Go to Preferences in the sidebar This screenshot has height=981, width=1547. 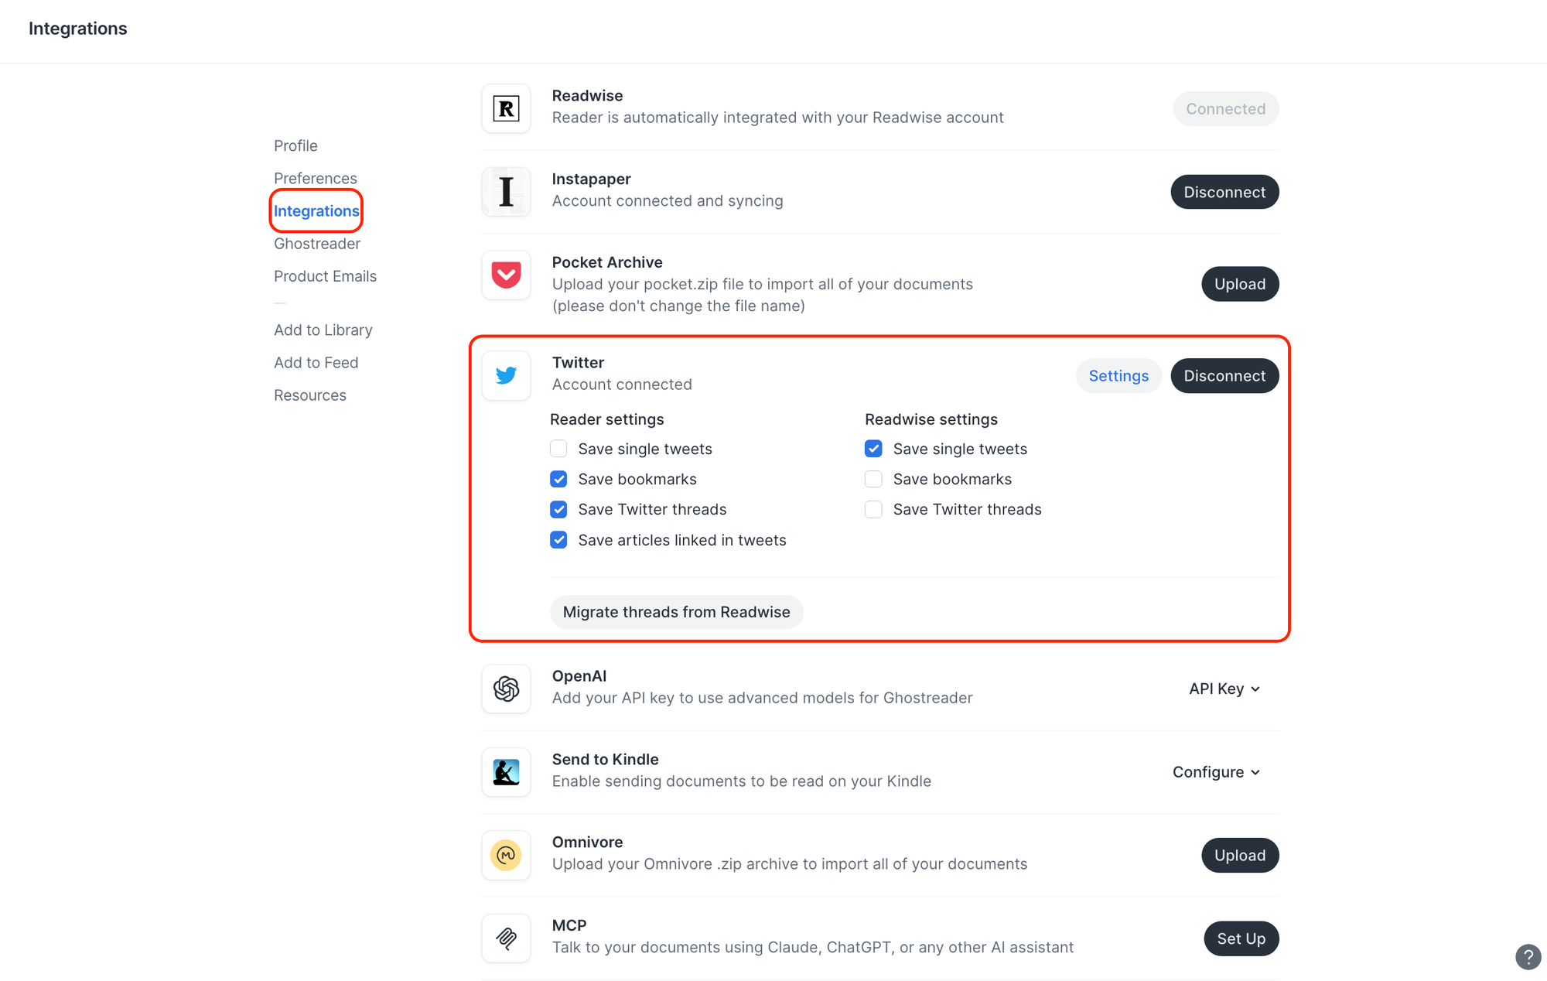tap(316, 178)
